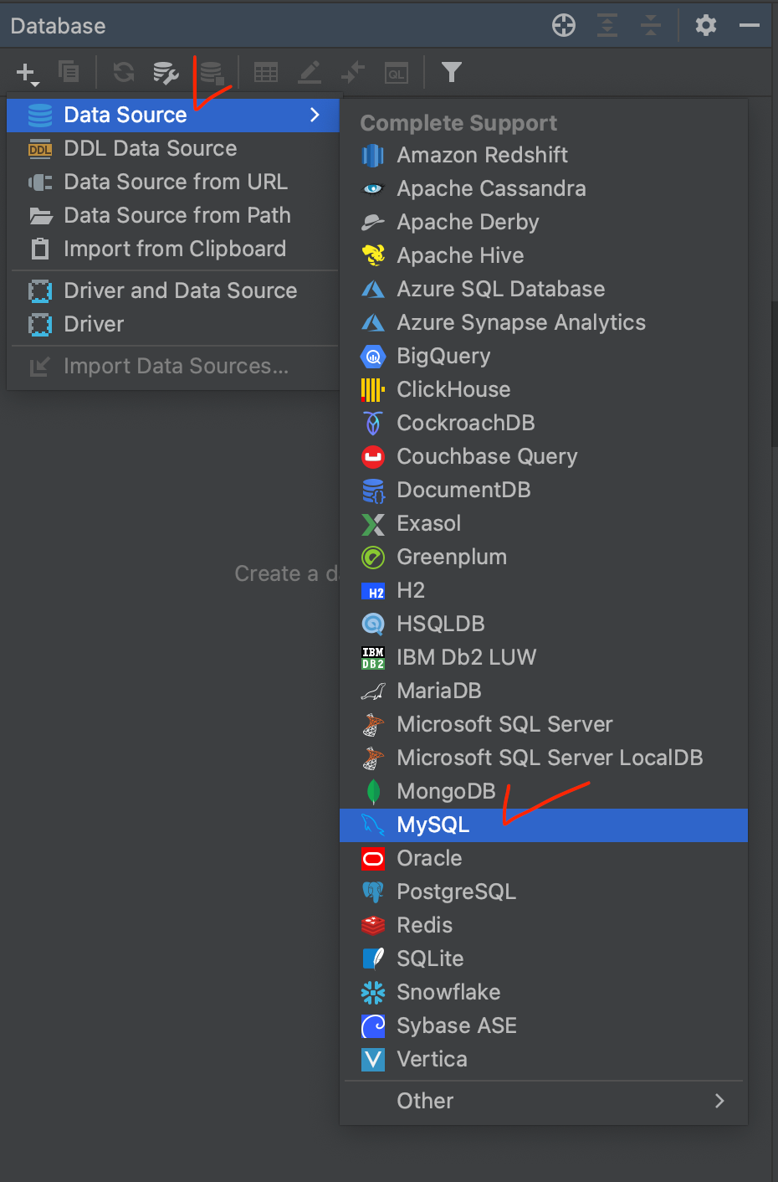The height and width of the screenshot is (1182, 778).
Task: Select the Data Source menu item
Action: 173,115
